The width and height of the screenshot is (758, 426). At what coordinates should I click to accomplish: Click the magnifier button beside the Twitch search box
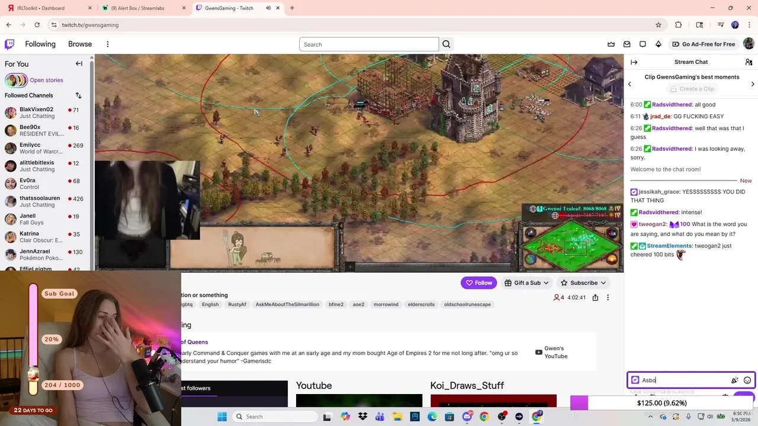point(447,44)
